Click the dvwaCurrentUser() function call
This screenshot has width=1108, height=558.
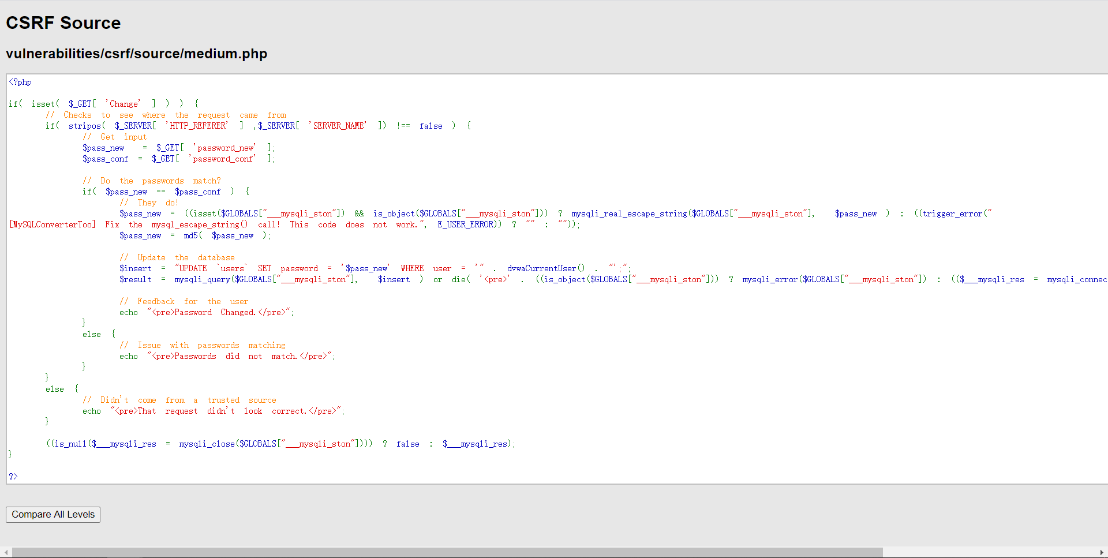tap(545, 268)
